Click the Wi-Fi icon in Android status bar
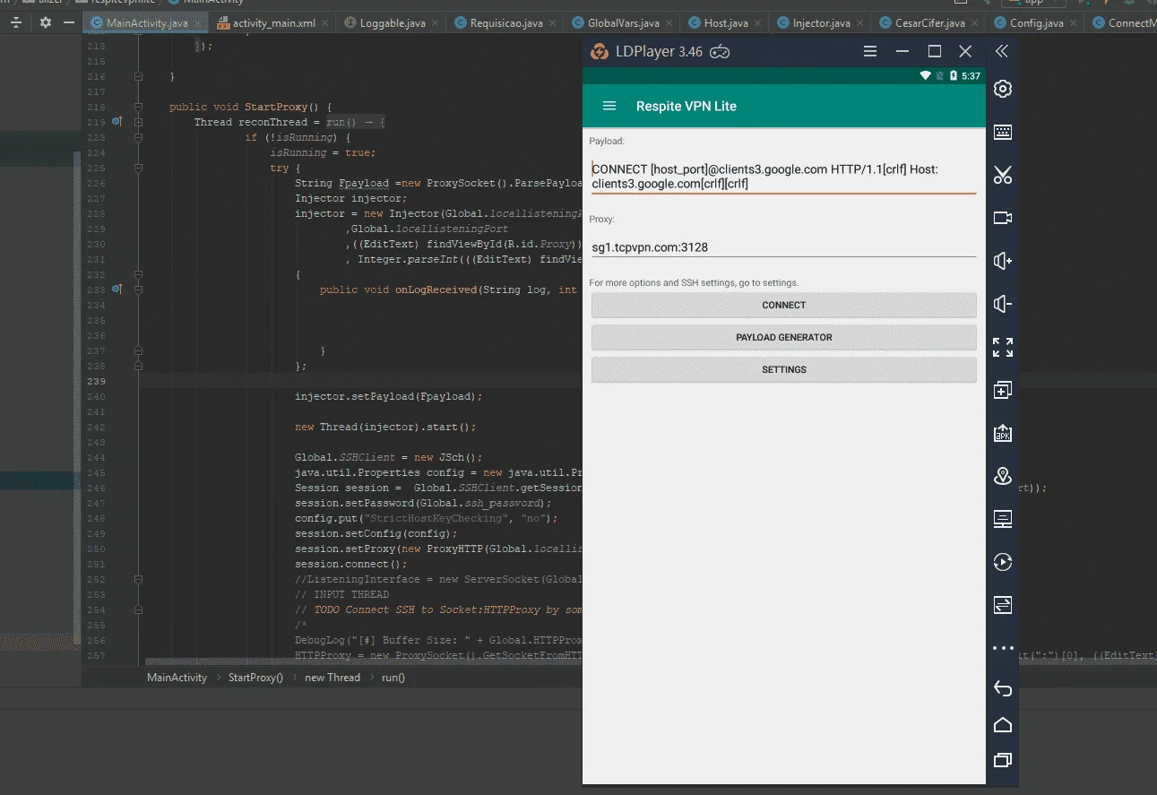This screenshot has height=795, width=1157. [926, 76]
